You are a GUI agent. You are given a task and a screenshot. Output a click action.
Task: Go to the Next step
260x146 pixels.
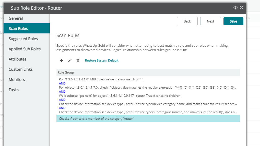(x=210, y=21)
